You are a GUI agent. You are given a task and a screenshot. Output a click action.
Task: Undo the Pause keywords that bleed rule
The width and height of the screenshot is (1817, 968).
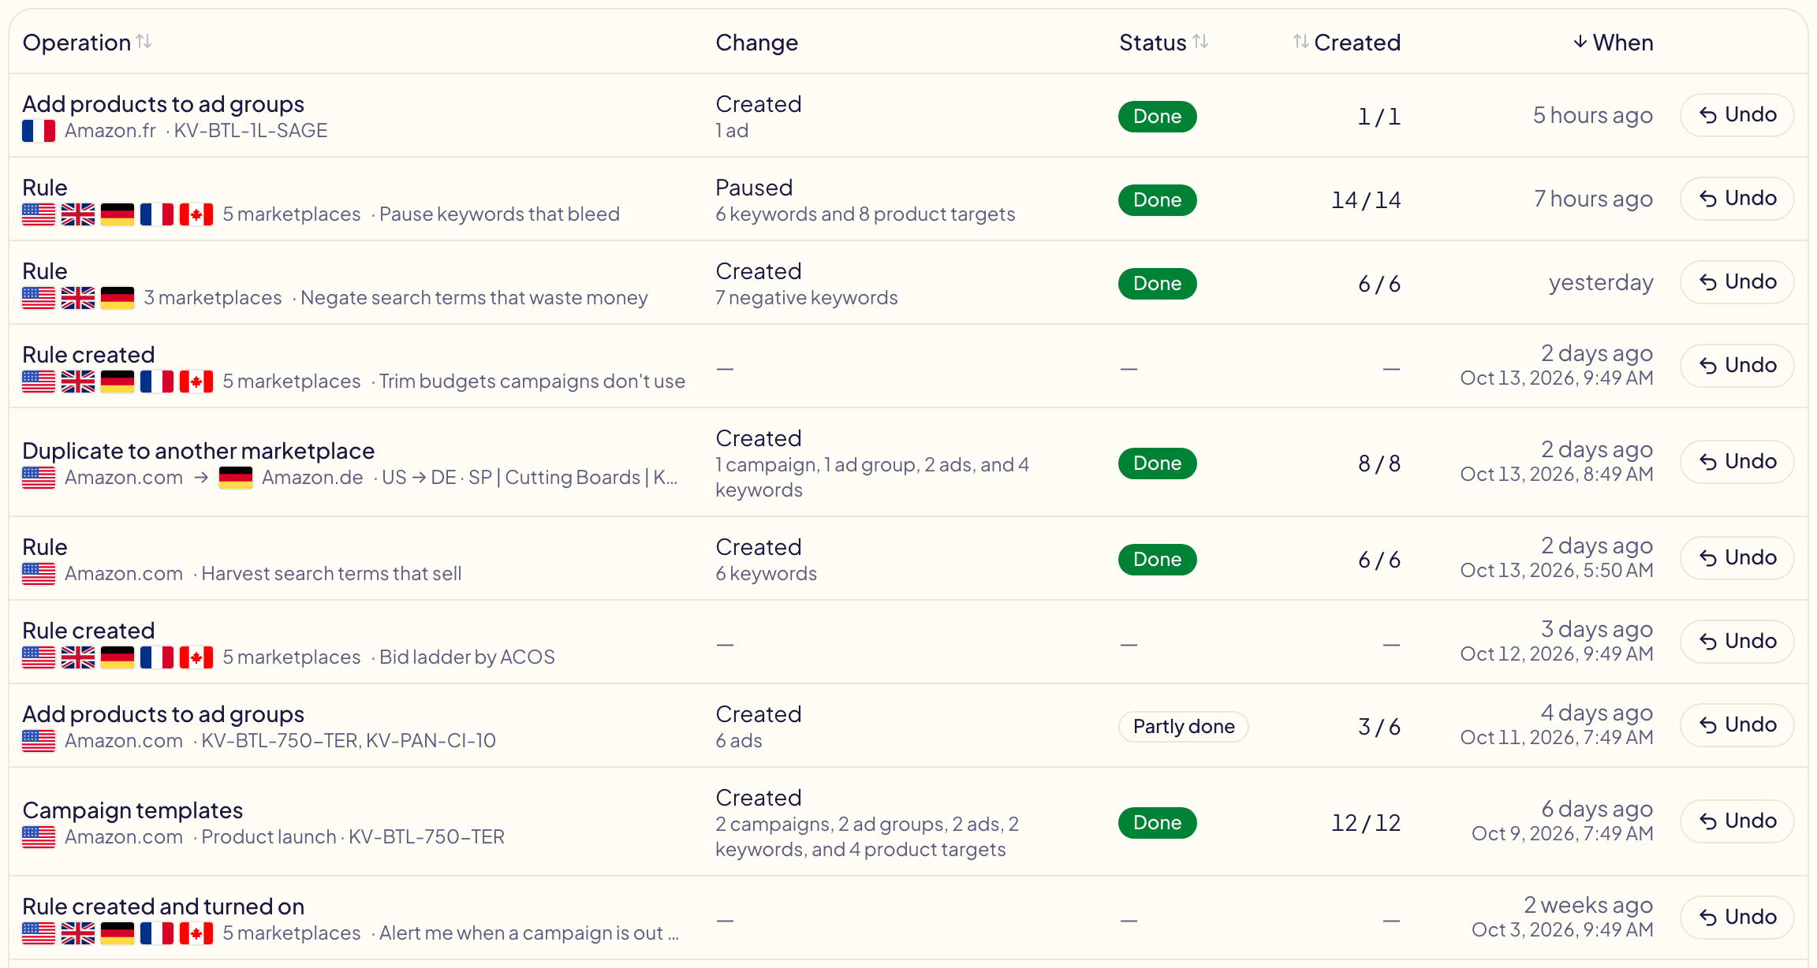pyautogui.click(x=1737, y=199)
